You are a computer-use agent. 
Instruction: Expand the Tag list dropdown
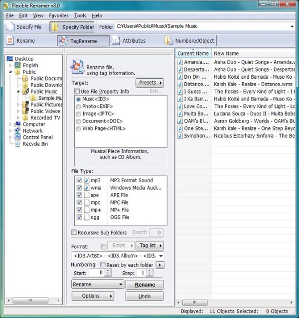pos(150,246)
